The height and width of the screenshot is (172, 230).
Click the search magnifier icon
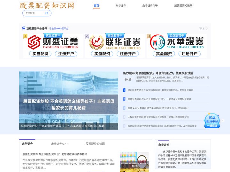[47, 13]
